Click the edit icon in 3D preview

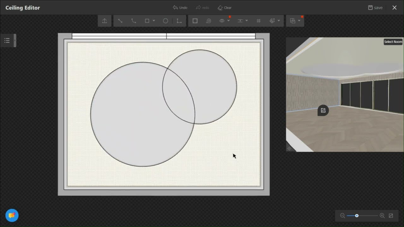click(323, 110)
